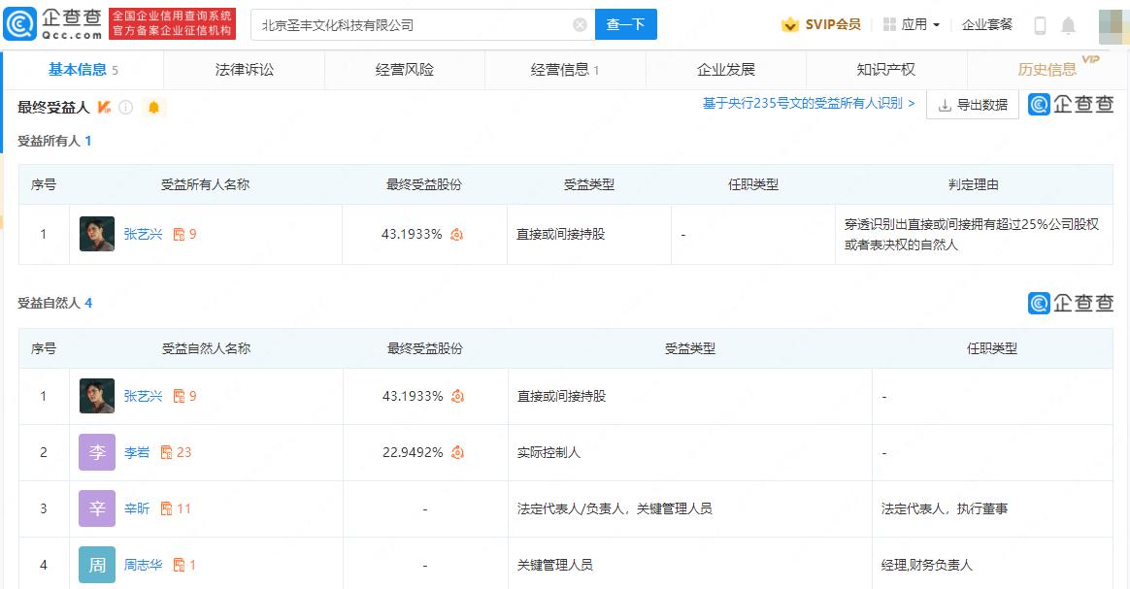Click the SVIP会员 crown icon
Viewport: 1130px width, 589px height.
790,25
